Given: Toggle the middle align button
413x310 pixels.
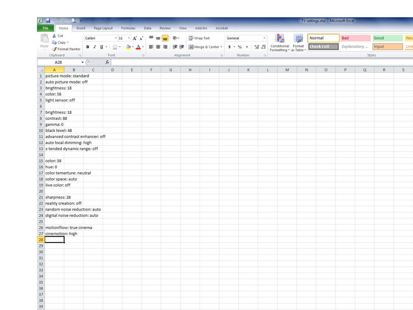Looking at the screenshot, I should (x=158, y=38).
